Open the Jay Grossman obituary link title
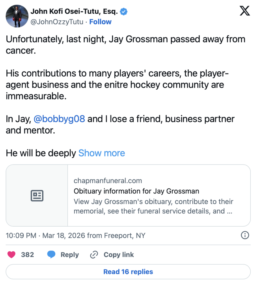The width and height of the screenshot is (255, 285). click(136, 191)
